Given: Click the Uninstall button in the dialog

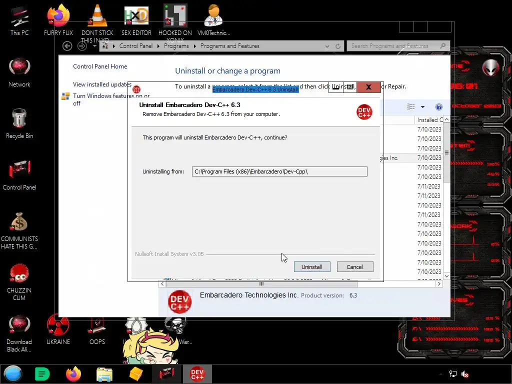Looking at the screenshot, I should pyautogui.click(x=312, y=267).
